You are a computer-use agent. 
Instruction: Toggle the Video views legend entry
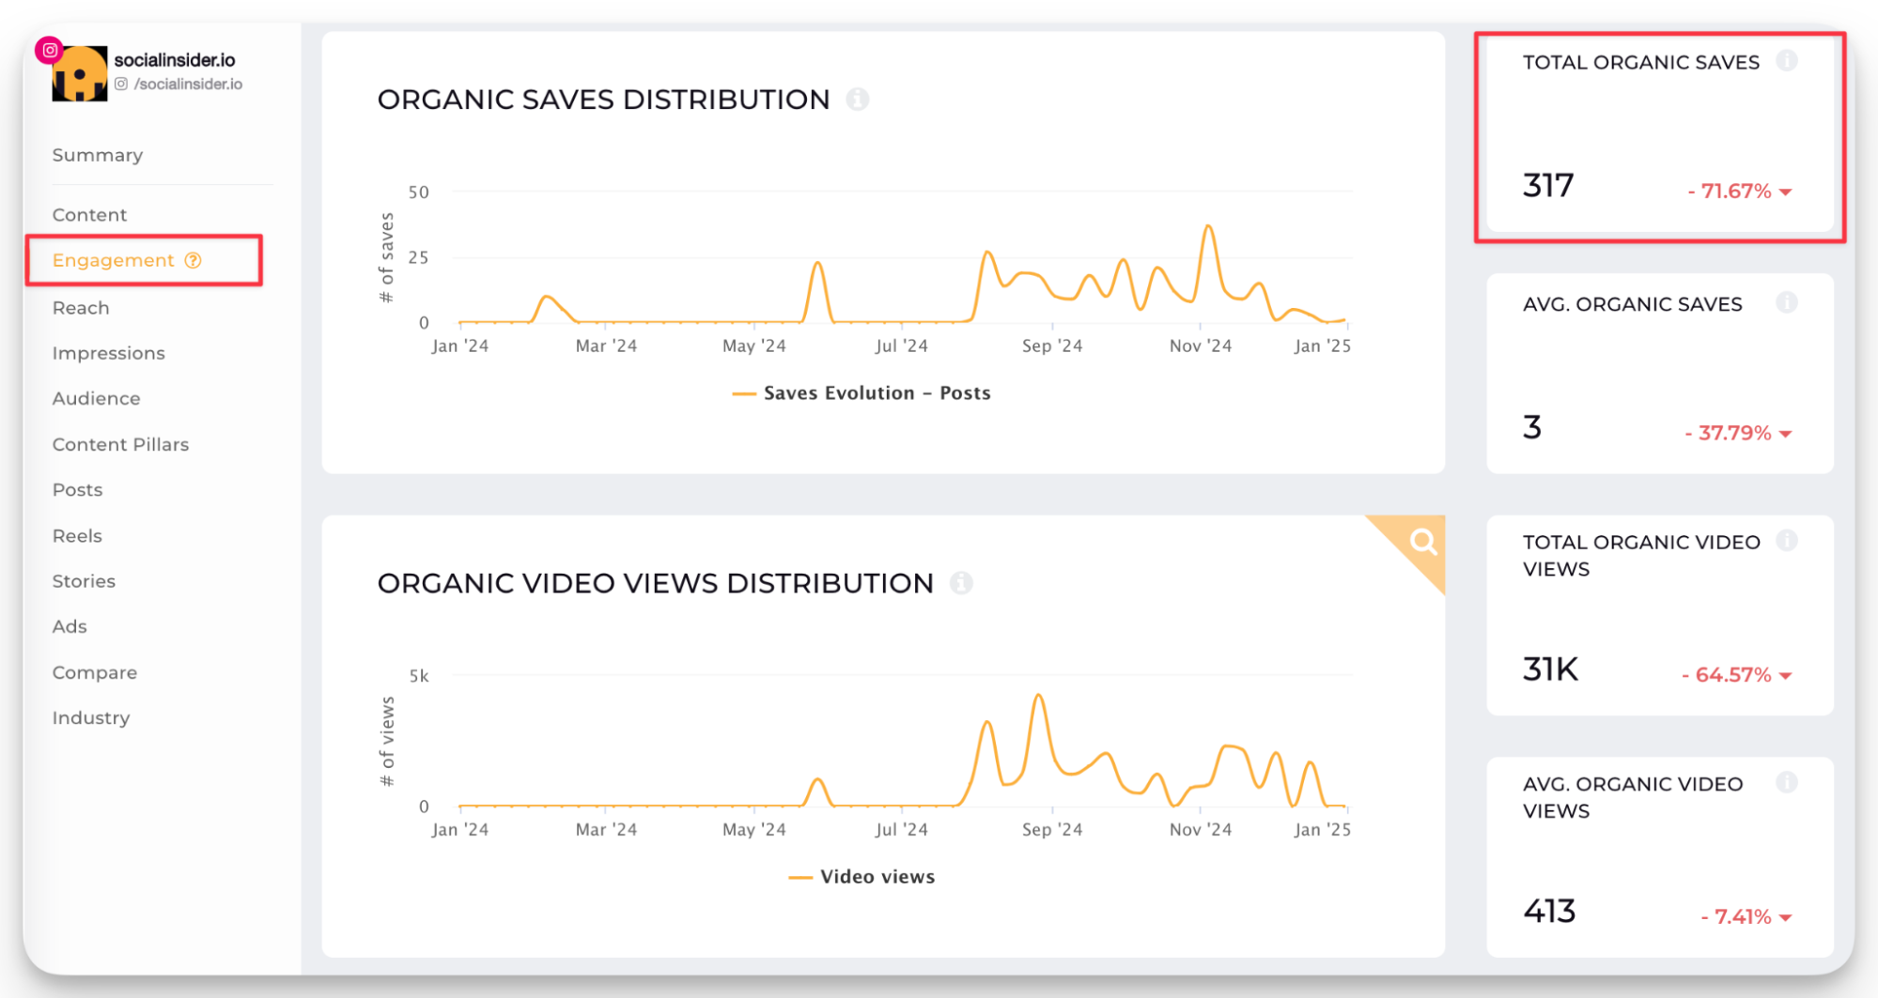coord(861,877)
